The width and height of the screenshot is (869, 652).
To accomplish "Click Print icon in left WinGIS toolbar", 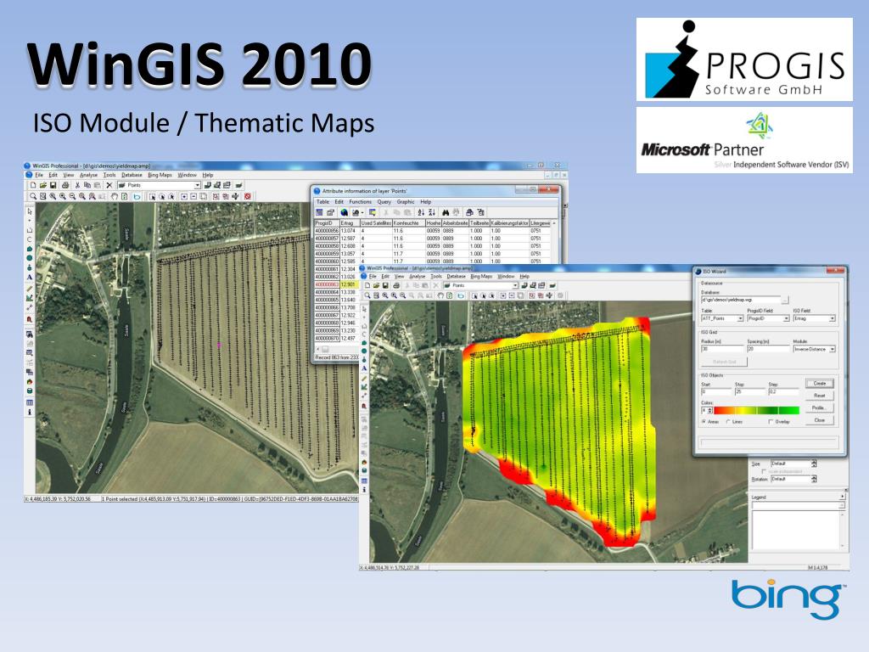I will pos(65,185).
